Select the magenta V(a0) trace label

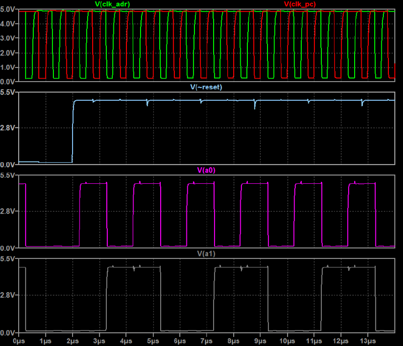coord(207,170)
